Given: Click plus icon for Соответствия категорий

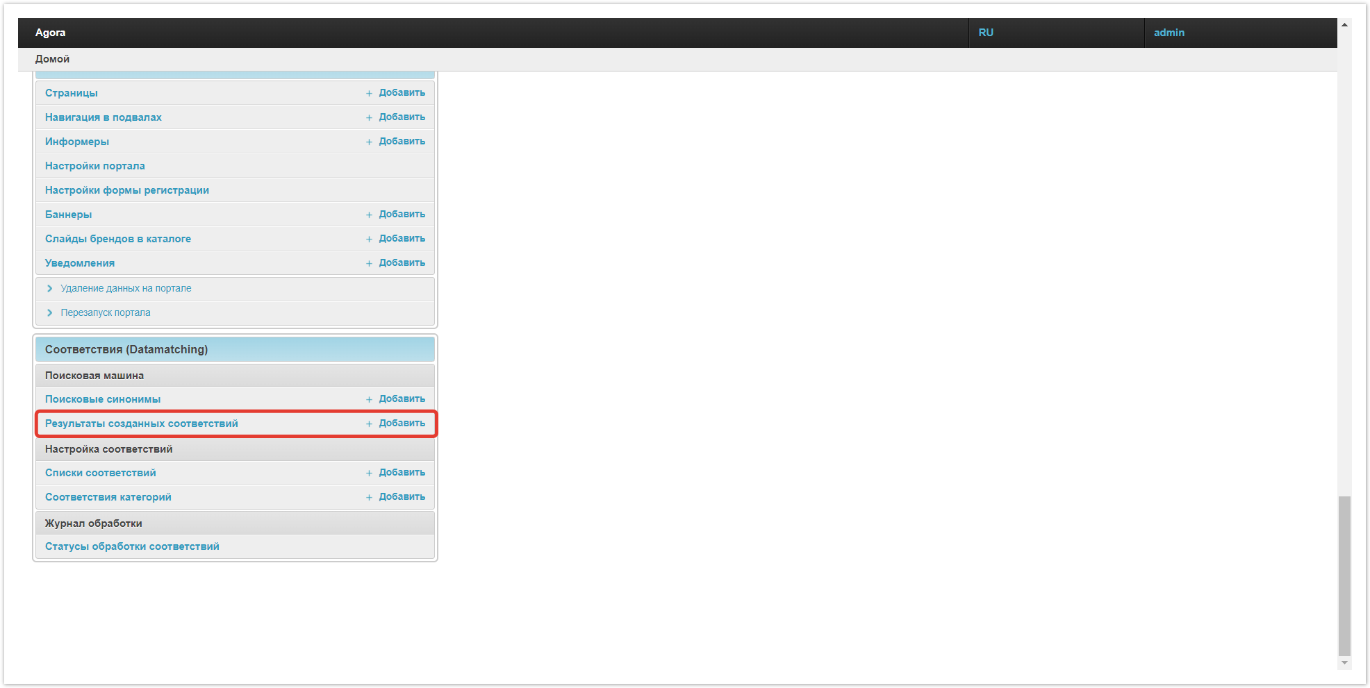Looking at the screenshot, I should 369,497.
